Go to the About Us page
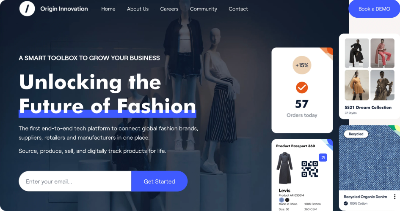 (138, 9)
